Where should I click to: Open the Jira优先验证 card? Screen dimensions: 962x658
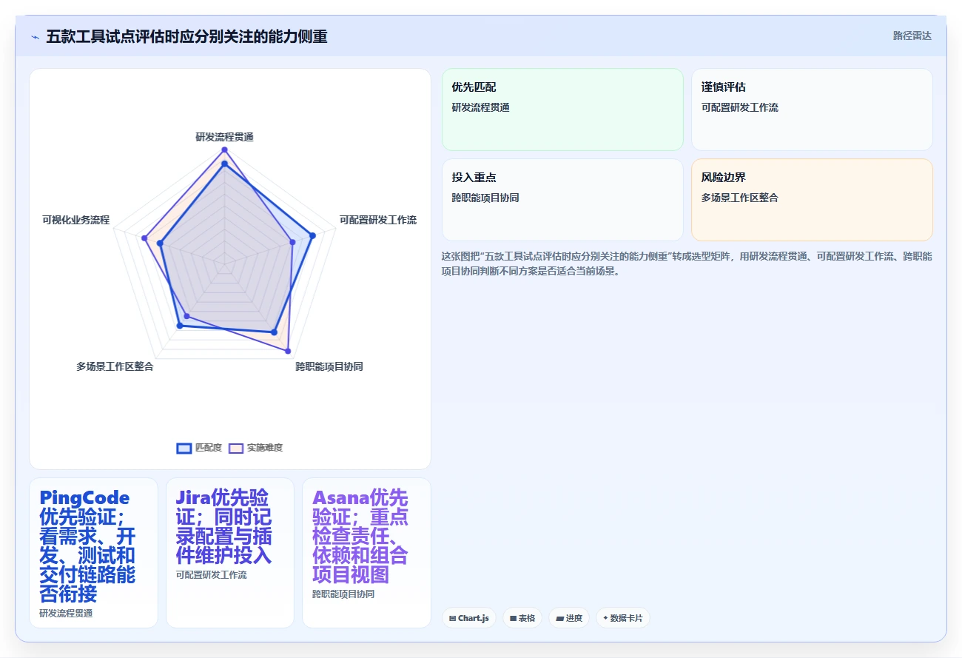pos(230,553)
